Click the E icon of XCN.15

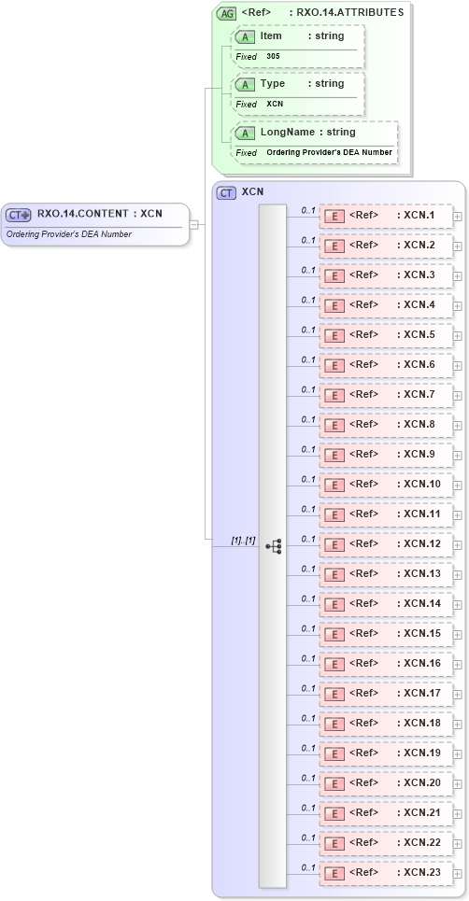[x=334, y=635]
